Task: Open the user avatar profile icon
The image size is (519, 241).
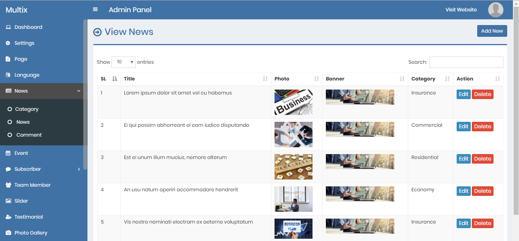Action: click(495, 10)
